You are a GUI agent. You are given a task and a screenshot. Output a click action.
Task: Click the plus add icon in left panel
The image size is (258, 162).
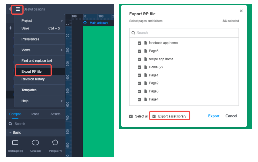[10, 28]
